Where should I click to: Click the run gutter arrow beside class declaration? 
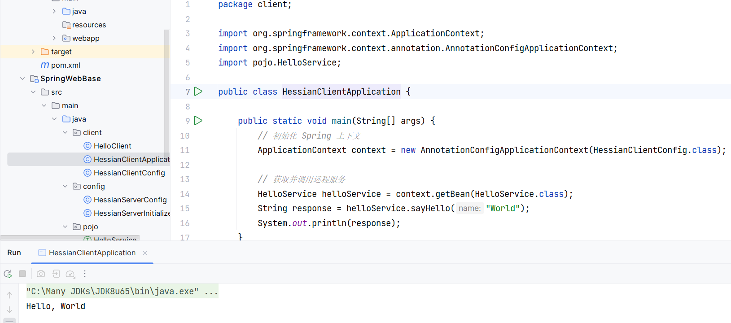198,92
